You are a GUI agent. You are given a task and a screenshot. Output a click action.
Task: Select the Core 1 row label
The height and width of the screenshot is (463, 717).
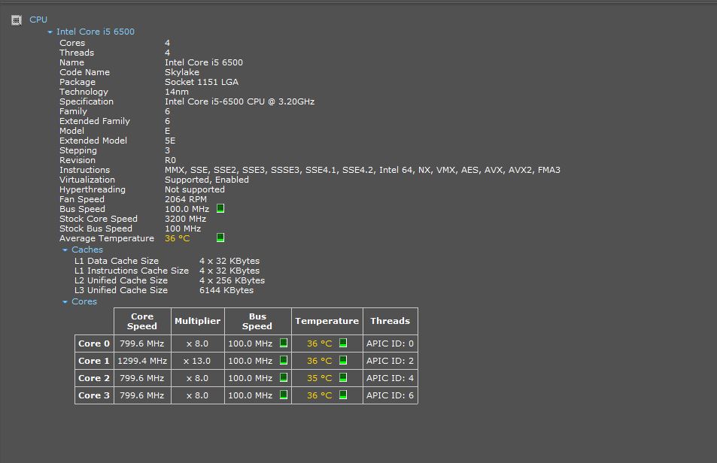(94, 361)
